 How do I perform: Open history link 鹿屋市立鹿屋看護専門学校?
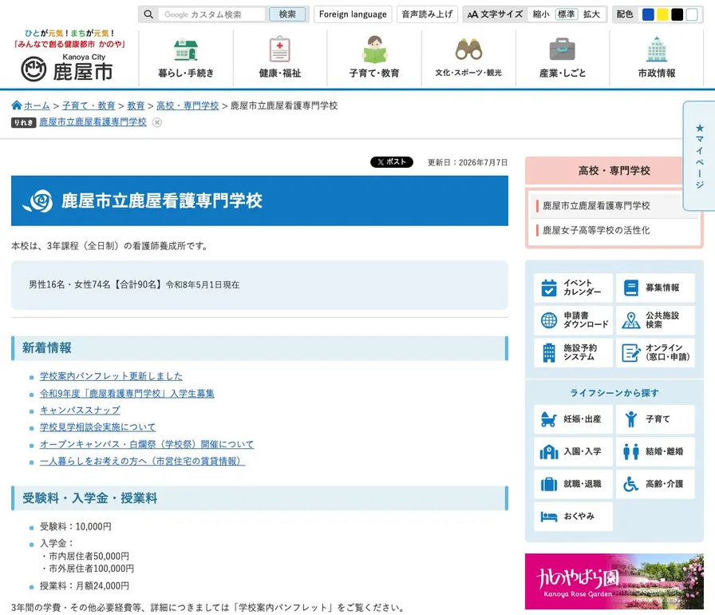(x=93, y=122)
